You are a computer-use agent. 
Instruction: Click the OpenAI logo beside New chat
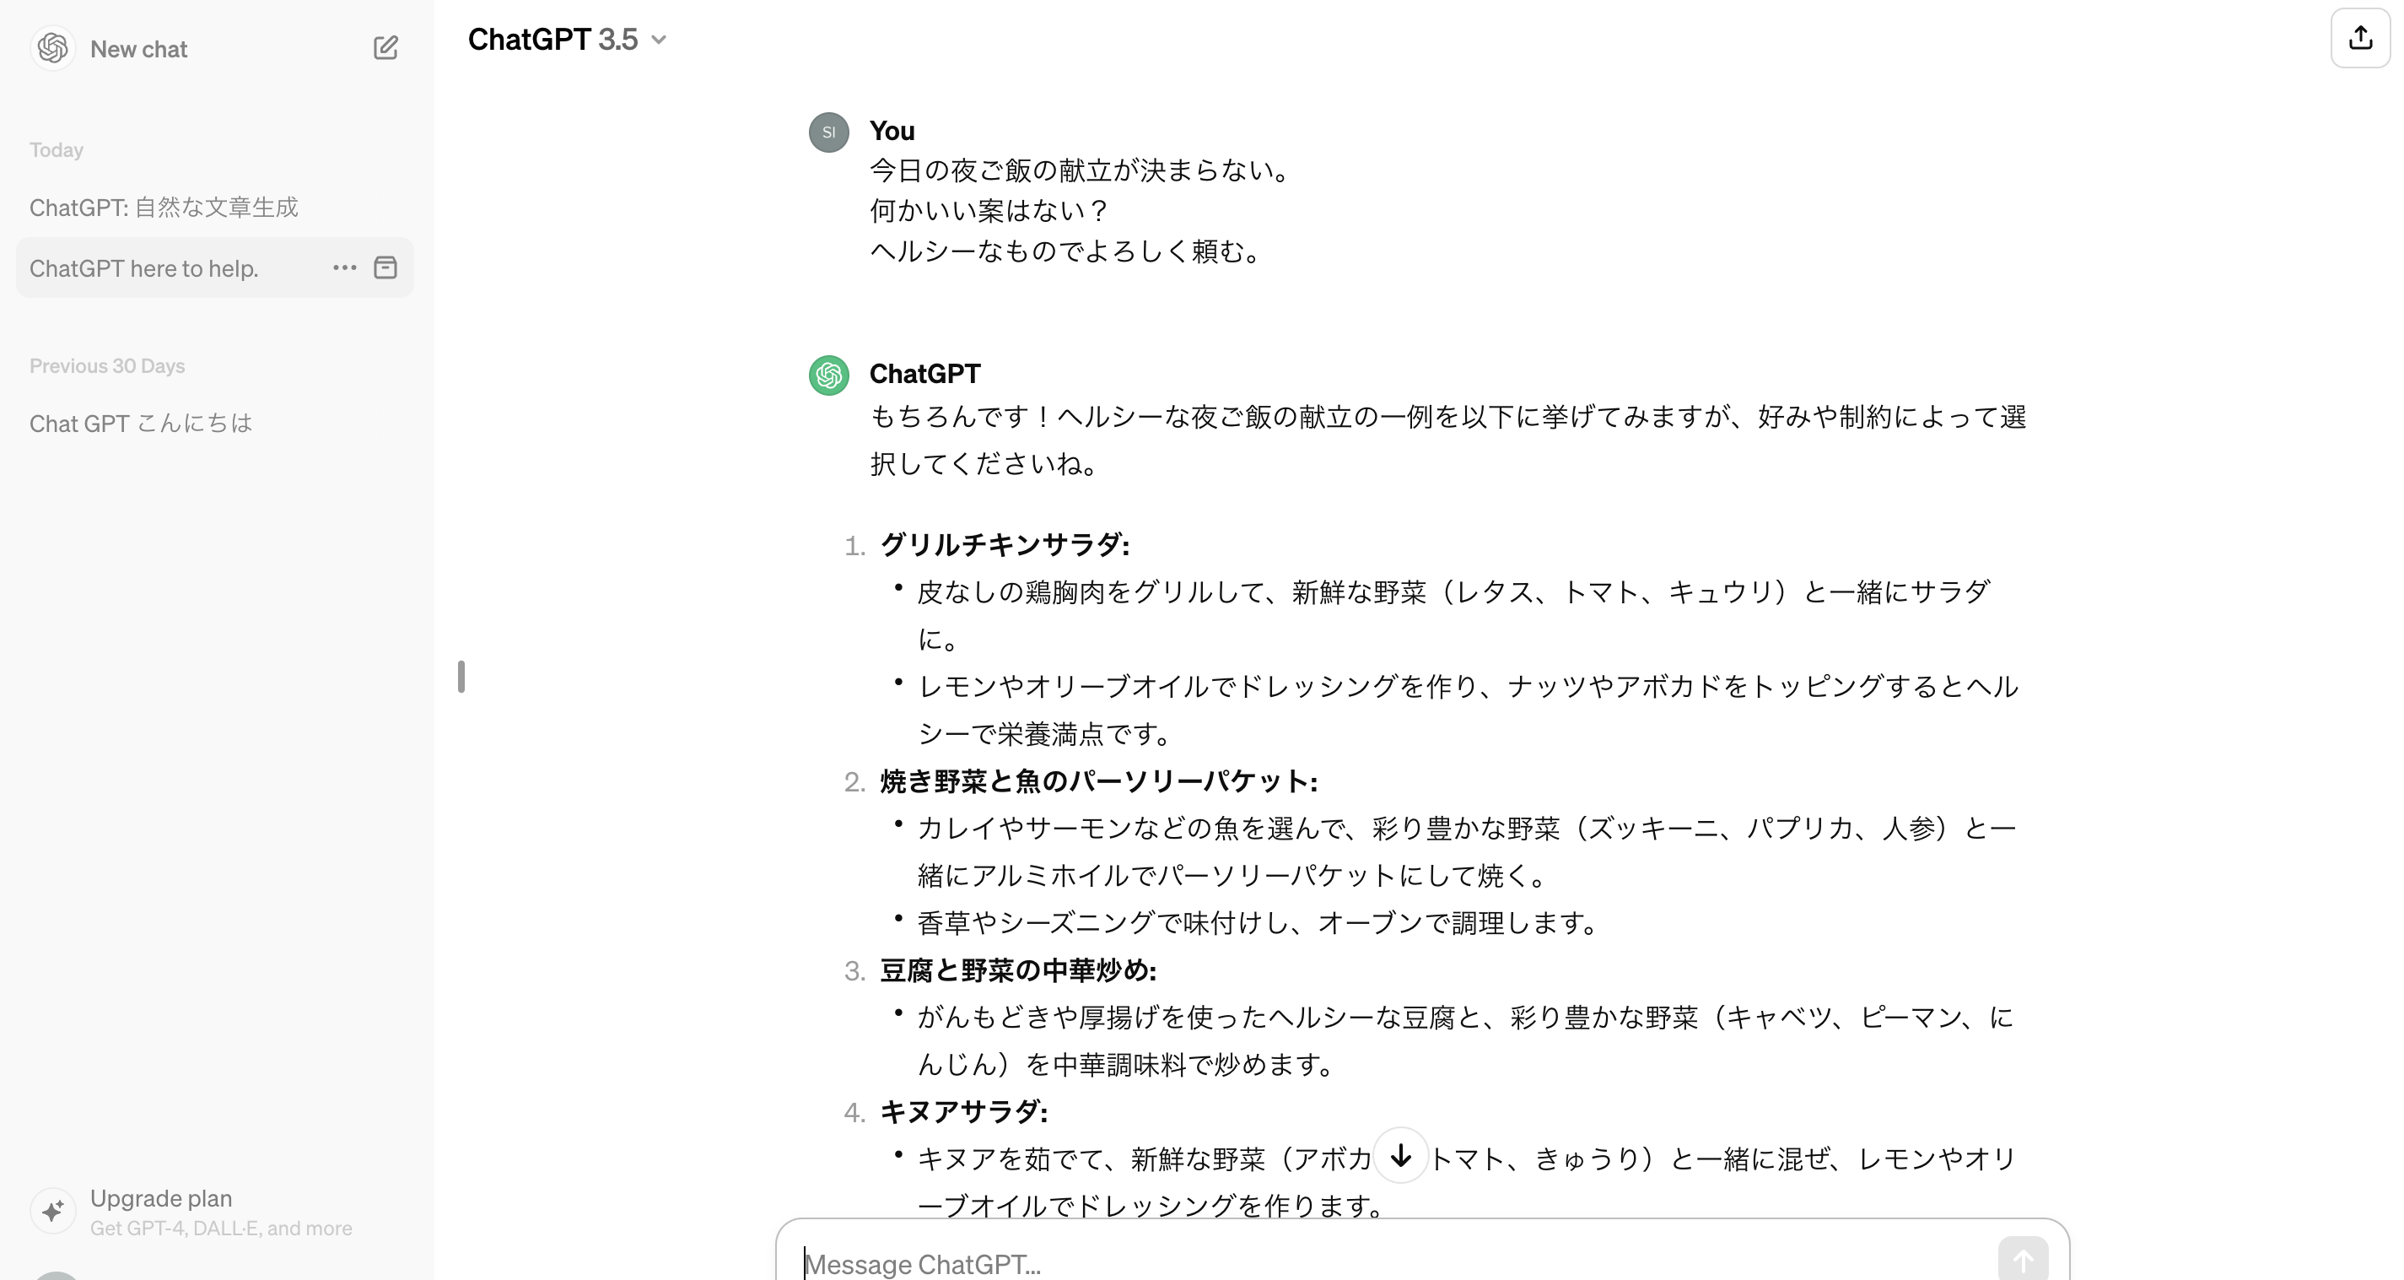click(x=53, y=47)
